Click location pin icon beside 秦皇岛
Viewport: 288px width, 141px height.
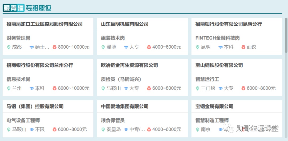(x=103, y=130)
